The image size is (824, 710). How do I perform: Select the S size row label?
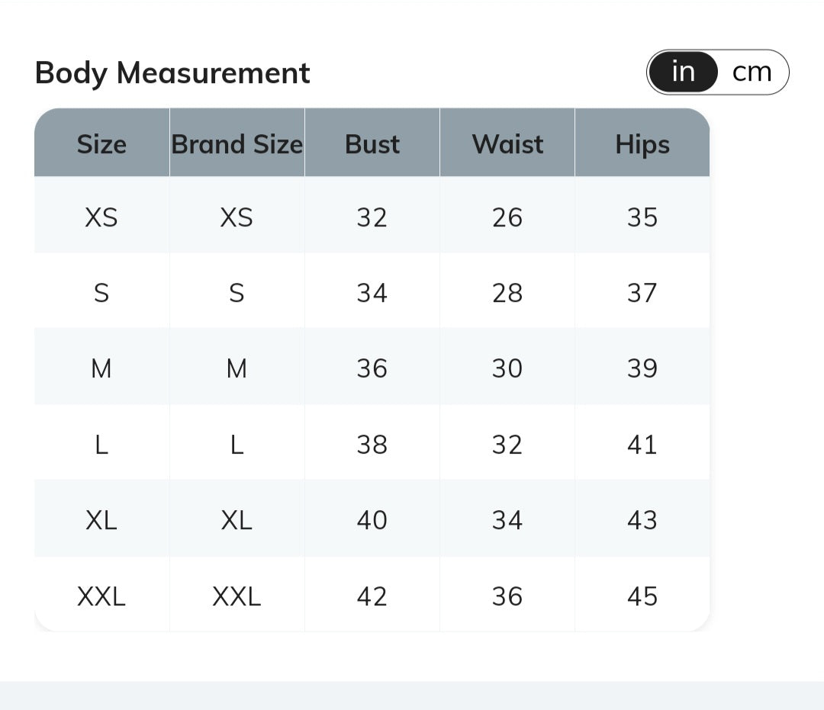(x=101, y=293)
